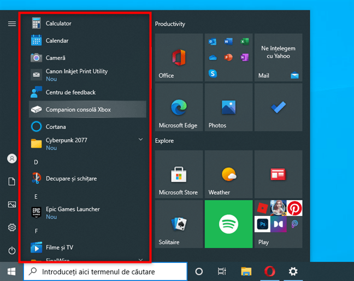Viewport: 354px width, 281px height.
Task: Open Centru de feedback
Action: (x=87, y=92)
